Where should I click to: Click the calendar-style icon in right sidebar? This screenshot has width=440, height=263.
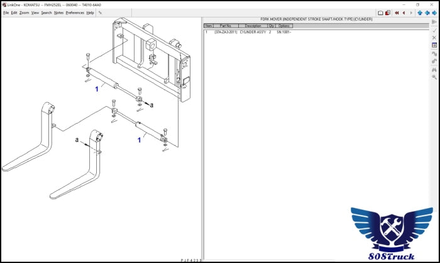(x=434, y=45)
